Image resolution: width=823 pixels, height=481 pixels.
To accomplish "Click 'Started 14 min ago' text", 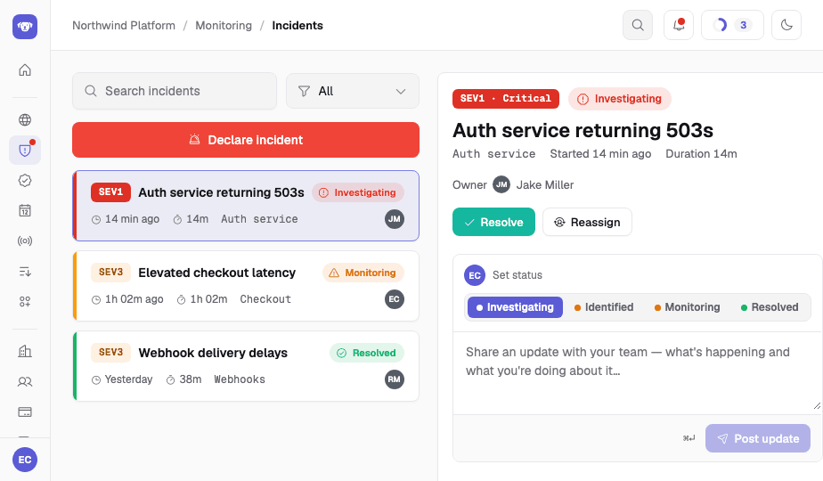I will pyautogui.click(x=600, y=154).
